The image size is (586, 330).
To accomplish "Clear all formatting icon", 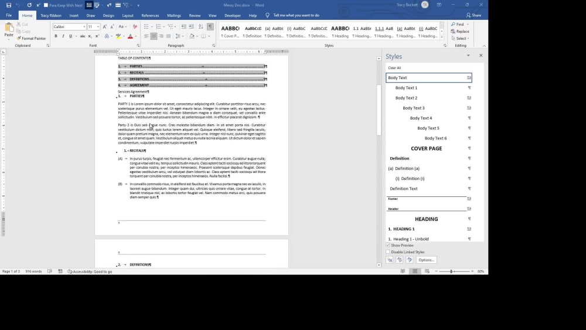I will [x=135, y=26].
